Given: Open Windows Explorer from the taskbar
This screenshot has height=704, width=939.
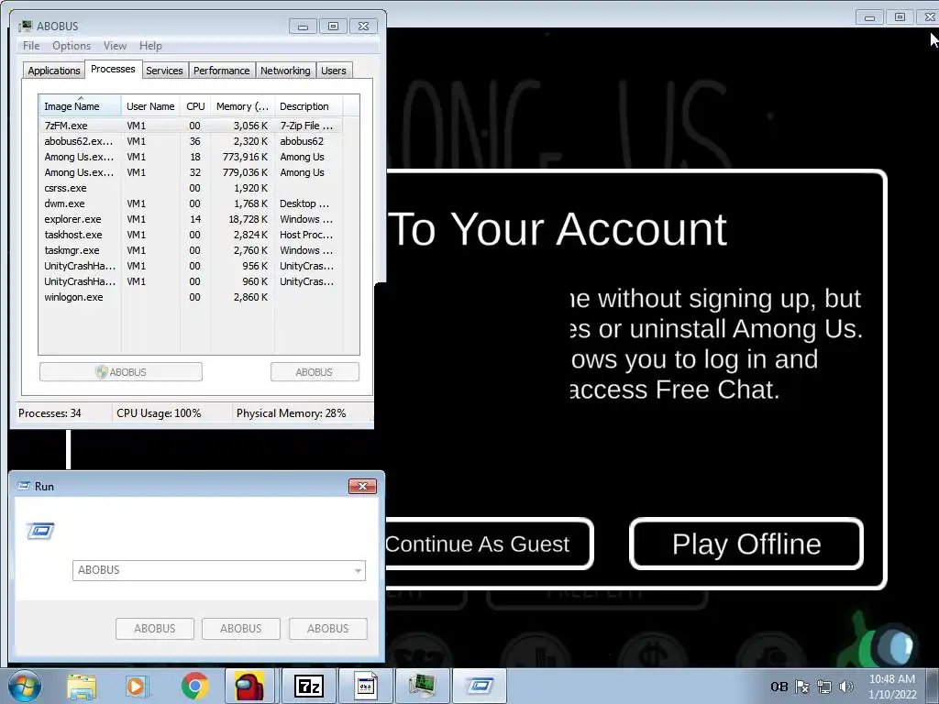Looking at the screenshot, I should [81, 686].
